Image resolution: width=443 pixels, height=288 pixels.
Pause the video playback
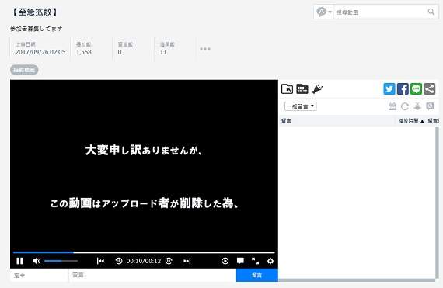(19, 261)
